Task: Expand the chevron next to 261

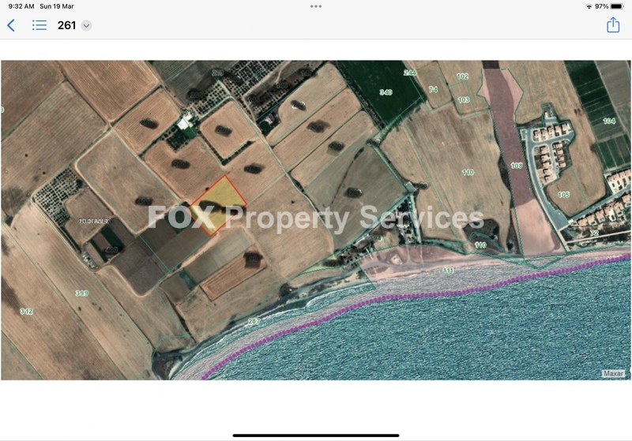Action: 86,26
